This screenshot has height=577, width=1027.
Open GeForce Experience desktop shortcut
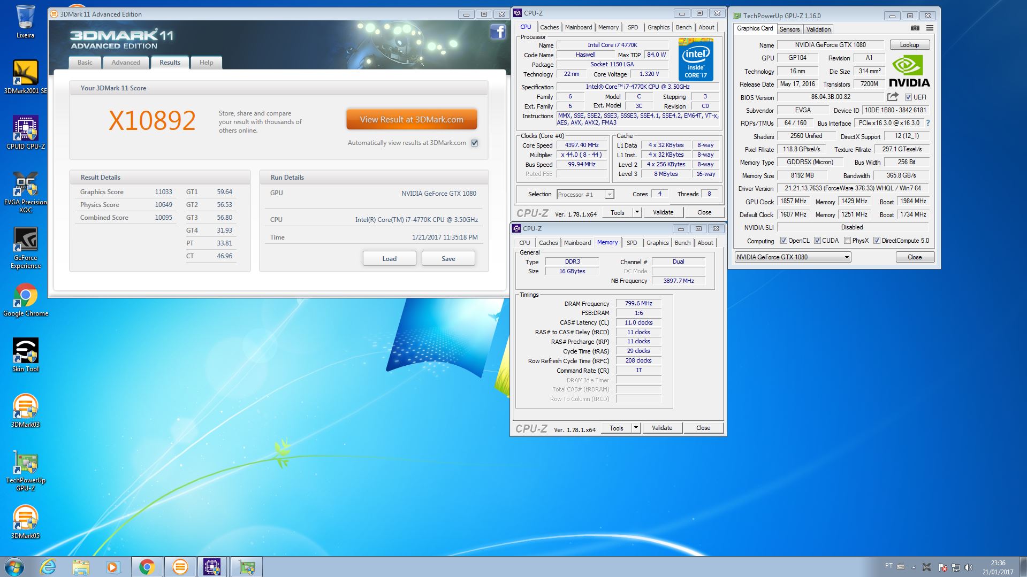point(25,248)
